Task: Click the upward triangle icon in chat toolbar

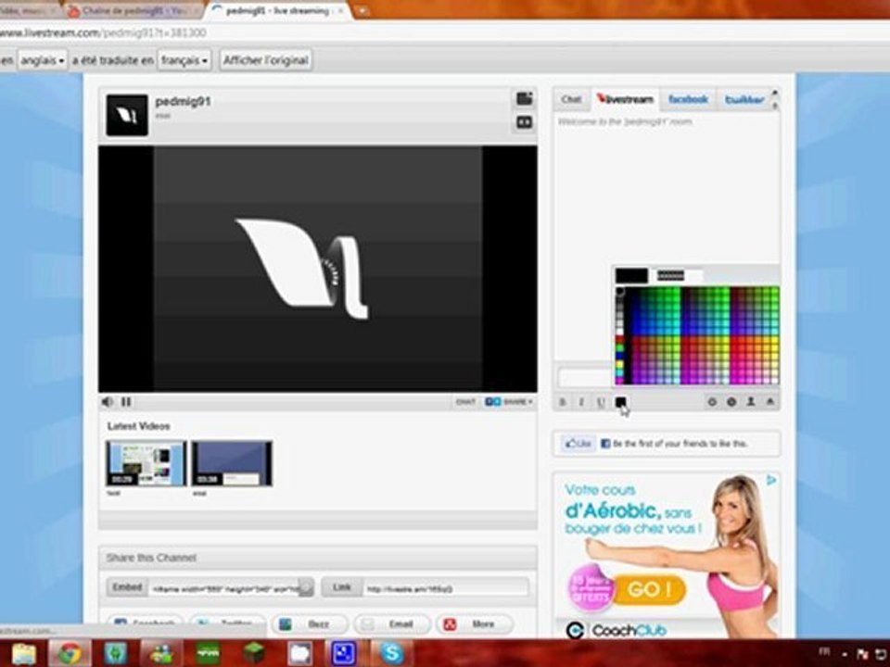Action: click(770, 401)
